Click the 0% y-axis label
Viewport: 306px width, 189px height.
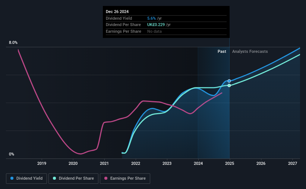coord(12,154)
